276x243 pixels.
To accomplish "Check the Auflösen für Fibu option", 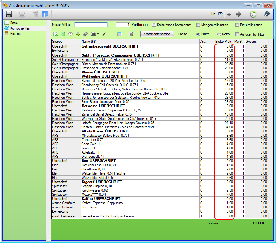I will pos(237,34).
